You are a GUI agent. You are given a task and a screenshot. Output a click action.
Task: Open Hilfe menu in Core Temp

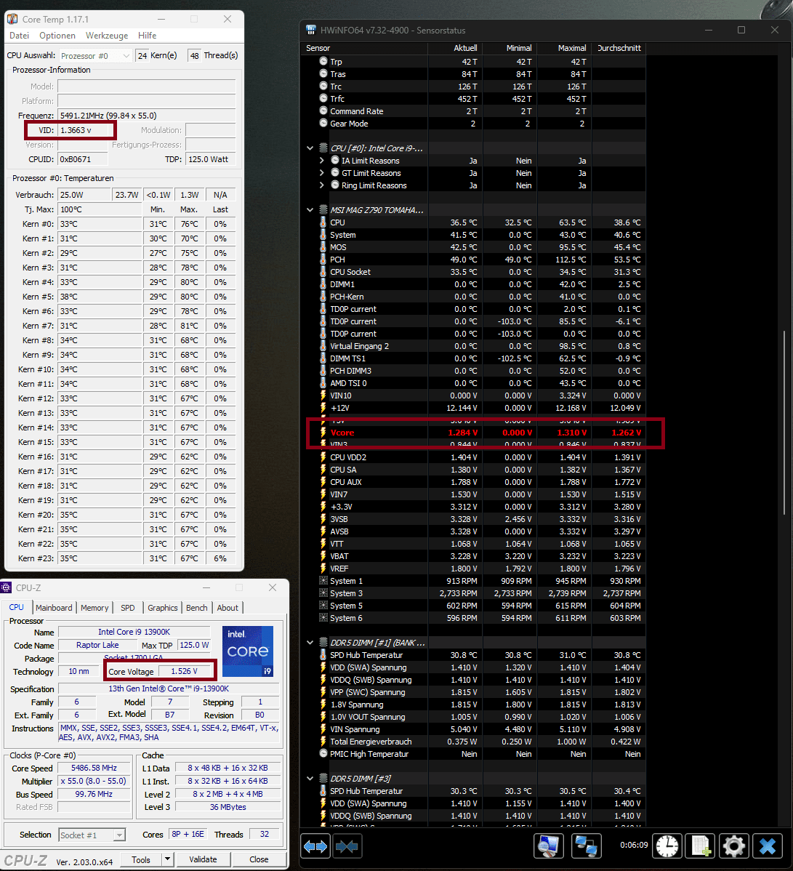(147, 36)
